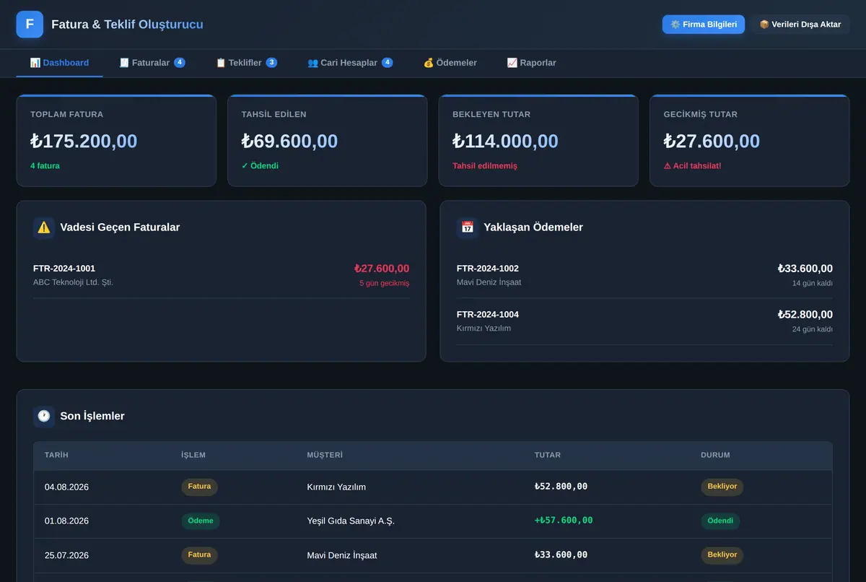Click the '14 gün kaldı' label

[813, 283]
